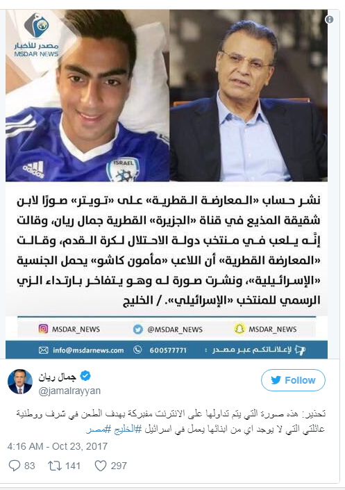Like the tweet via heart icon
Viewport: 345px width, 490px height.
coord(101,466)
